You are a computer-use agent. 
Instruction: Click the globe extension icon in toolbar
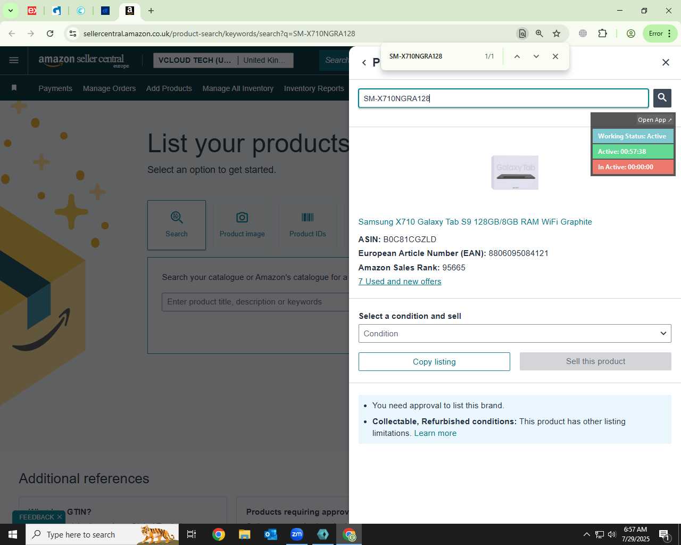click(x=583, y=34)
